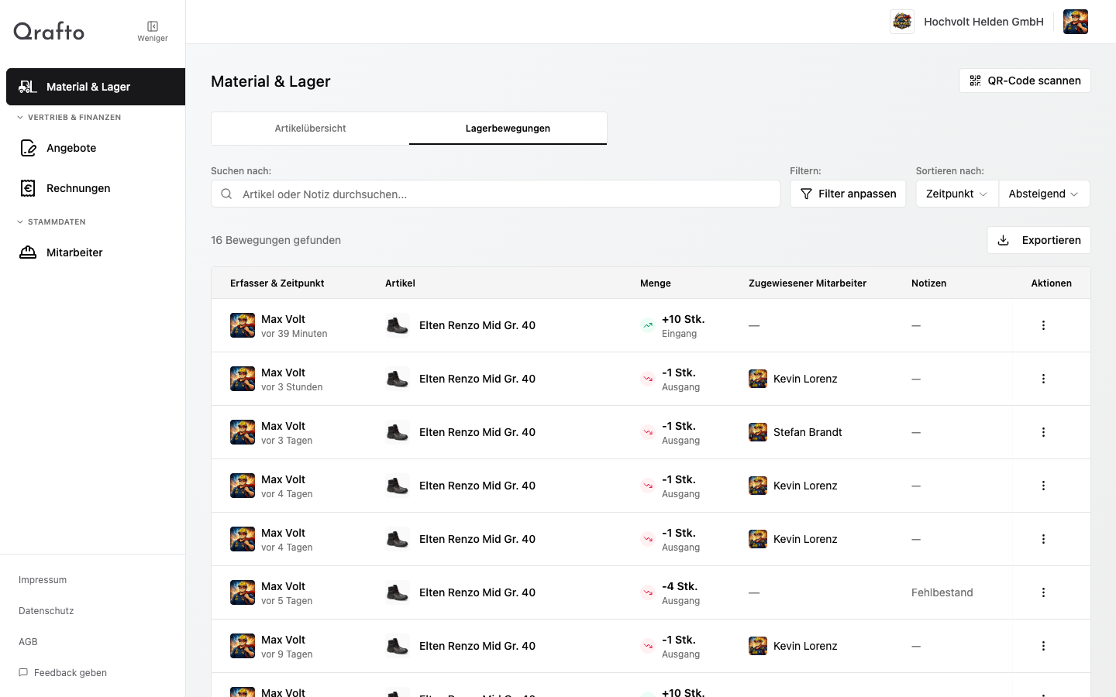Click the Qrafto logo
The width and height of the screenshot is (1116, 697).
(x=49, y=31)
